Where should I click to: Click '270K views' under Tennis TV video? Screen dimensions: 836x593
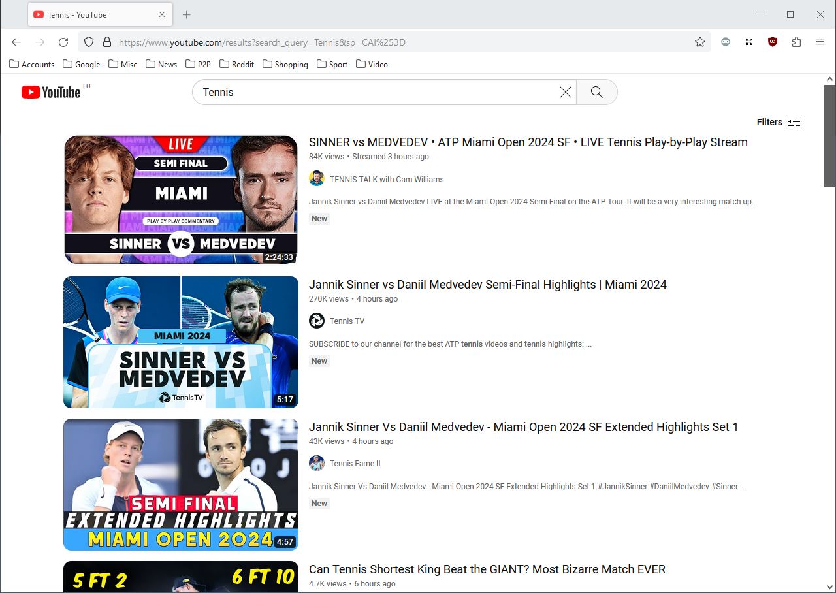point(329,299)
